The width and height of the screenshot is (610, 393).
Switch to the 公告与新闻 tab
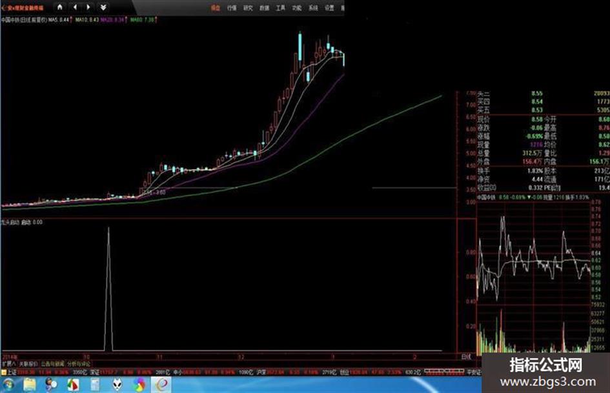52,364
